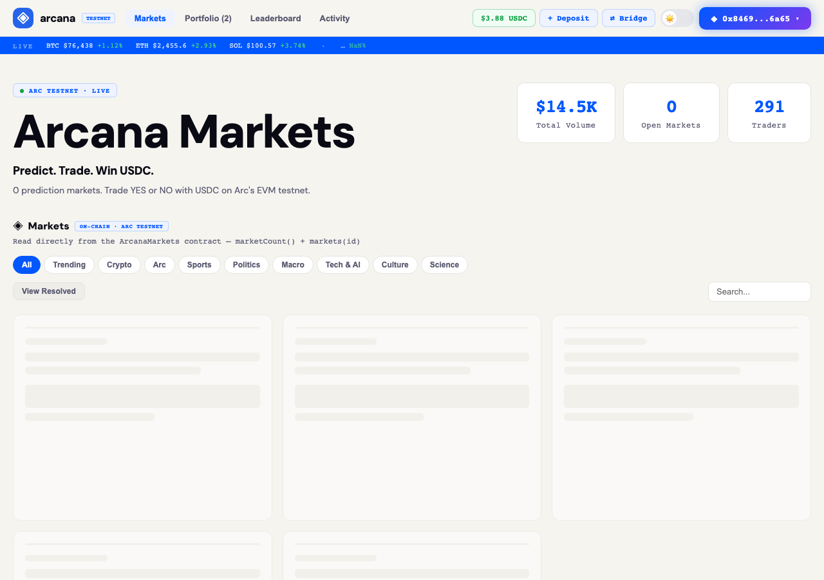The width and height of the screenshot is (824, 580).
Task: Click the diamond icon beside Markets heading
Action: [18, 226]
